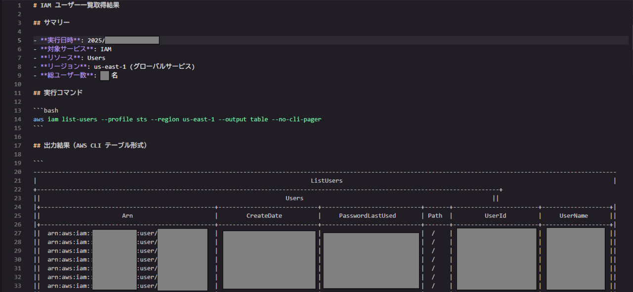Click the "```bash" code fence opener

46,111
